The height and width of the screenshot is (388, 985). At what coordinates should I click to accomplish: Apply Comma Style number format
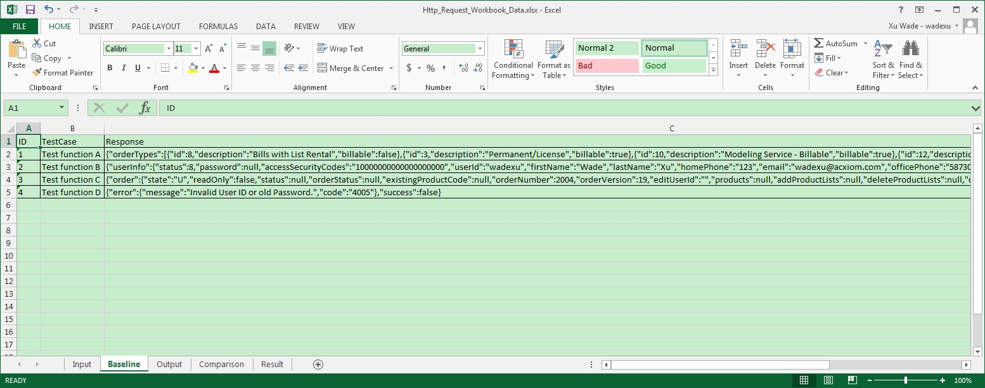point(446,68)
